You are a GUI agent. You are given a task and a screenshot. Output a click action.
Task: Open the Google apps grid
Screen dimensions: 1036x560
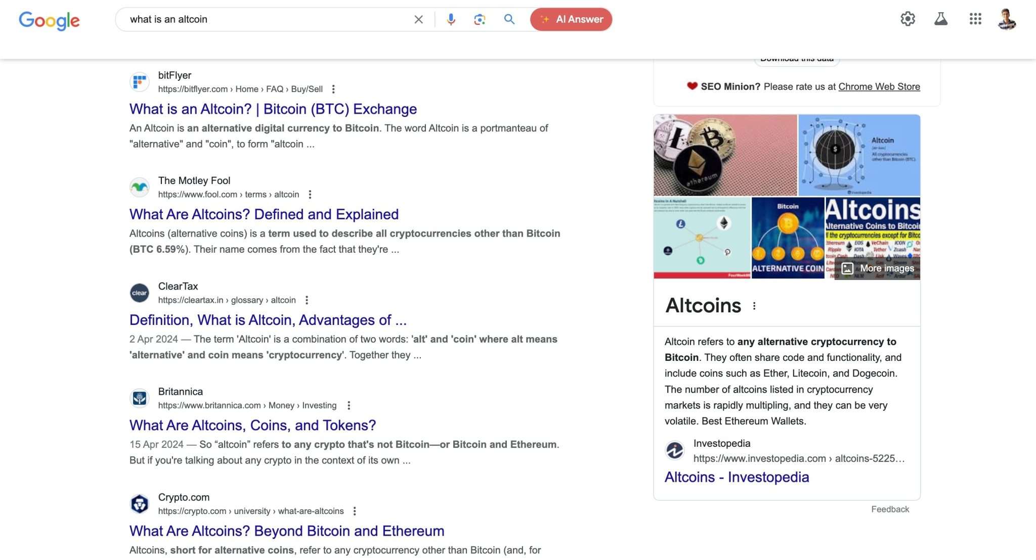coord(975,19)
